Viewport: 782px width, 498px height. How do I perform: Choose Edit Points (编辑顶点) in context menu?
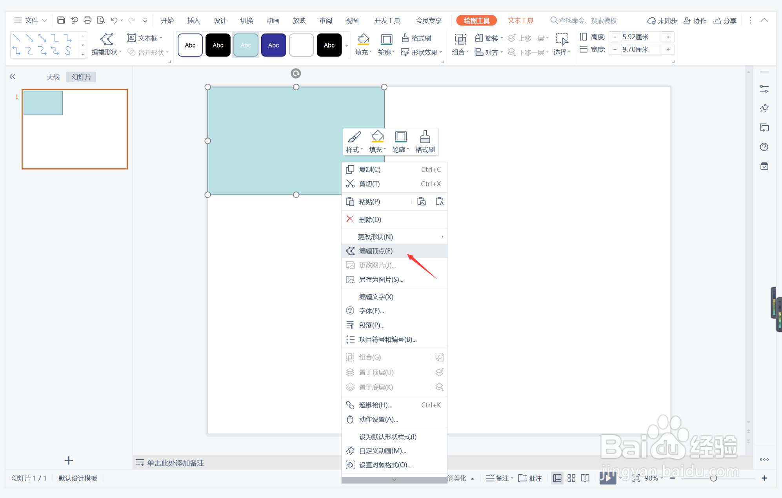pos(394,251)
